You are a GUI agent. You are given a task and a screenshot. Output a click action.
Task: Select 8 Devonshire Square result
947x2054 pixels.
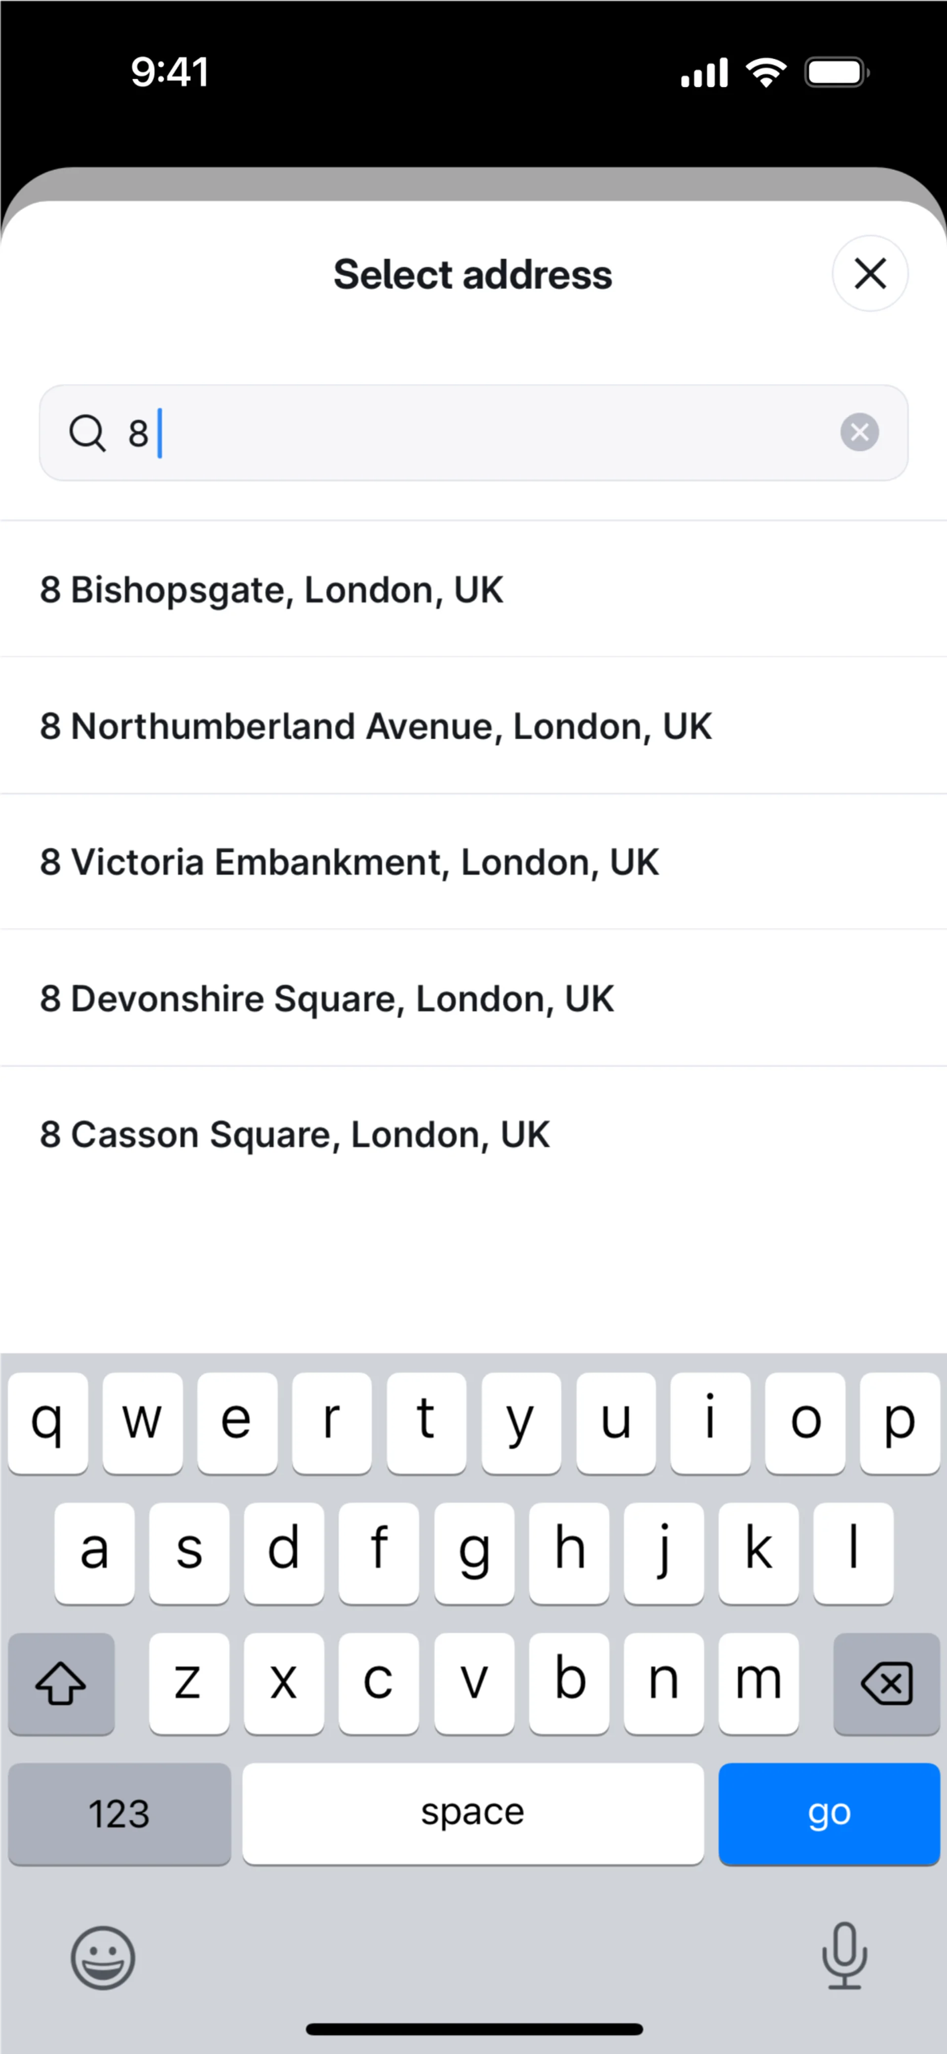click(327, 998)
